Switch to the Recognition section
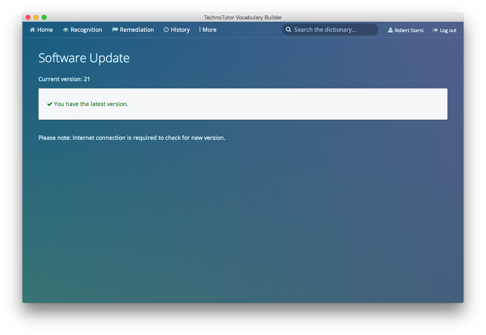 (x=86, y=29)
